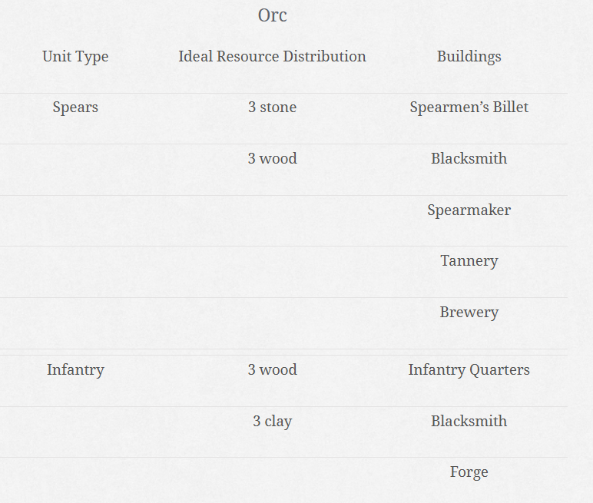
Task: Click the Tannery building entry
Action: [x=469, y=261]
